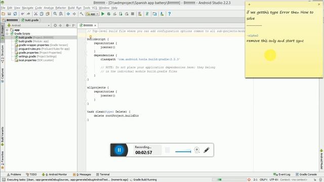
Task: Click the Undo arrow icon
Action: tap(22, 14)
